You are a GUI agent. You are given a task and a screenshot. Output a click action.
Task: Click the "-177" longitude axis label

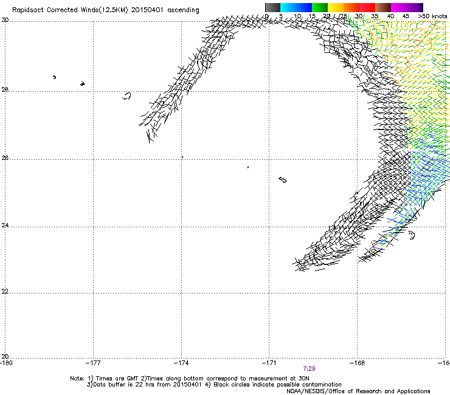coord(93,363)
